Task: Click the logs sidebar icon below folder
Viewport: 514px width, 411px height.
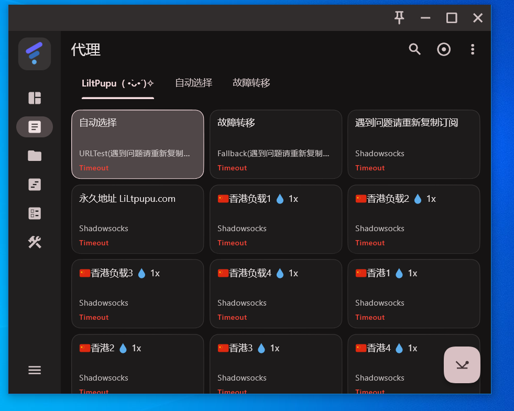Action: click(35, 185)
